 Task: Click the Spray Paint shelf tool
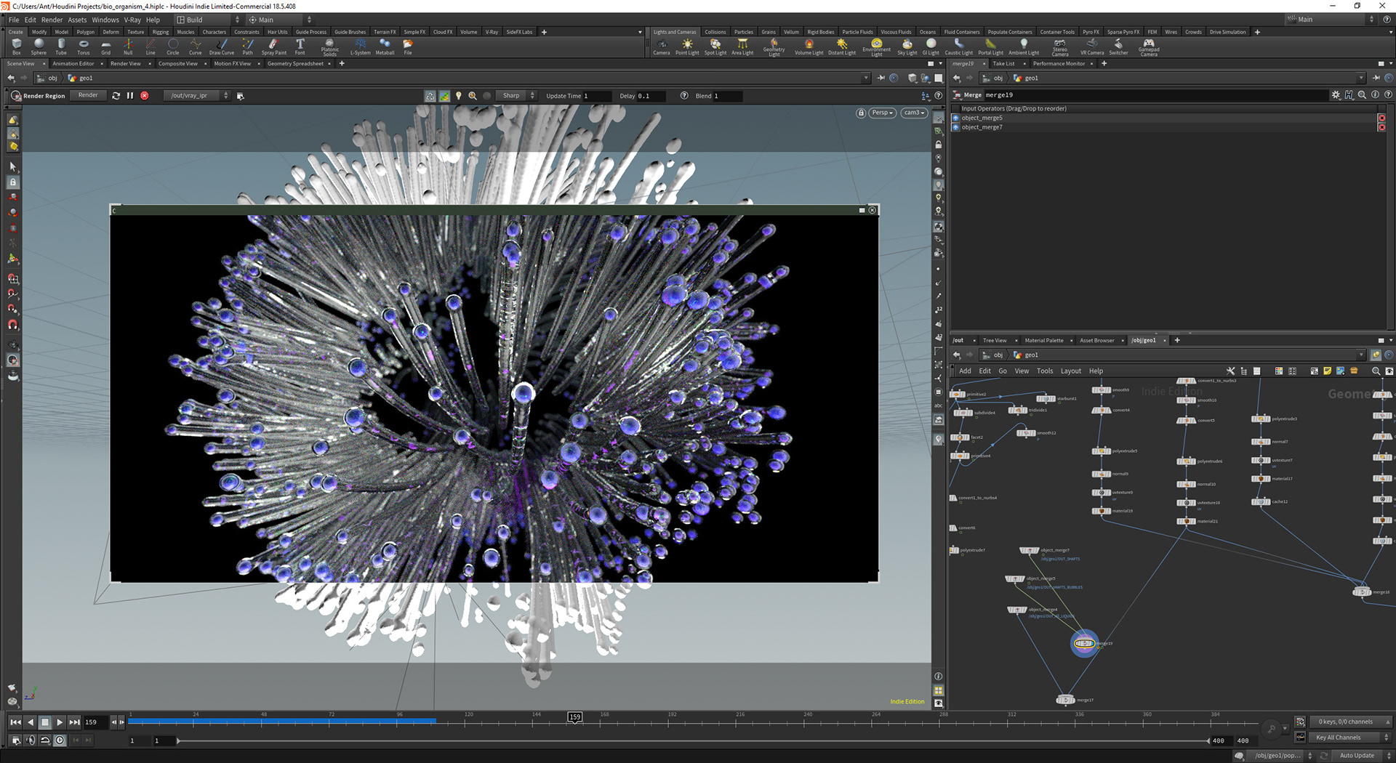(x=273, y=46)
